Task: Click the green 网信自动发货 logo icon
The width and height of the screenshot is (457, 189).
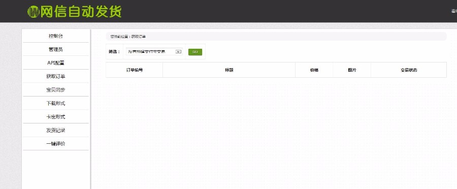Action: click(x=34, y=12)
